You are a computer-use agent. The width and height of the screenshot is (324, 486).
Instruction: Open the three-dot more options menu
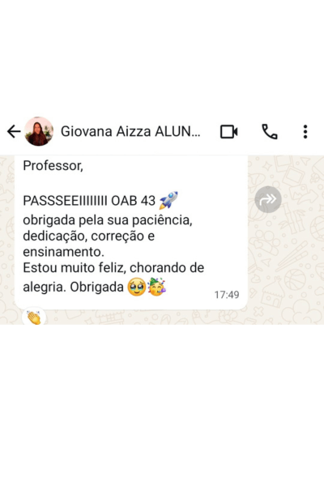point(305,132)
